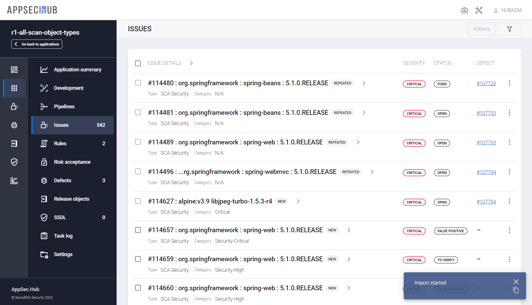Viewport: 532px width, 305px height.
Task: Open the tools wrench icon in the header
Action: 479,11
